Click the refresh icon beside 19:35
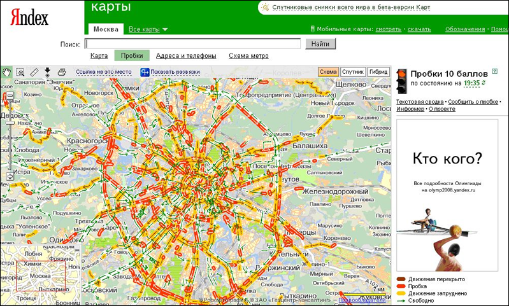The width and height of the screenshot is (509, 306). coord(484,83)
